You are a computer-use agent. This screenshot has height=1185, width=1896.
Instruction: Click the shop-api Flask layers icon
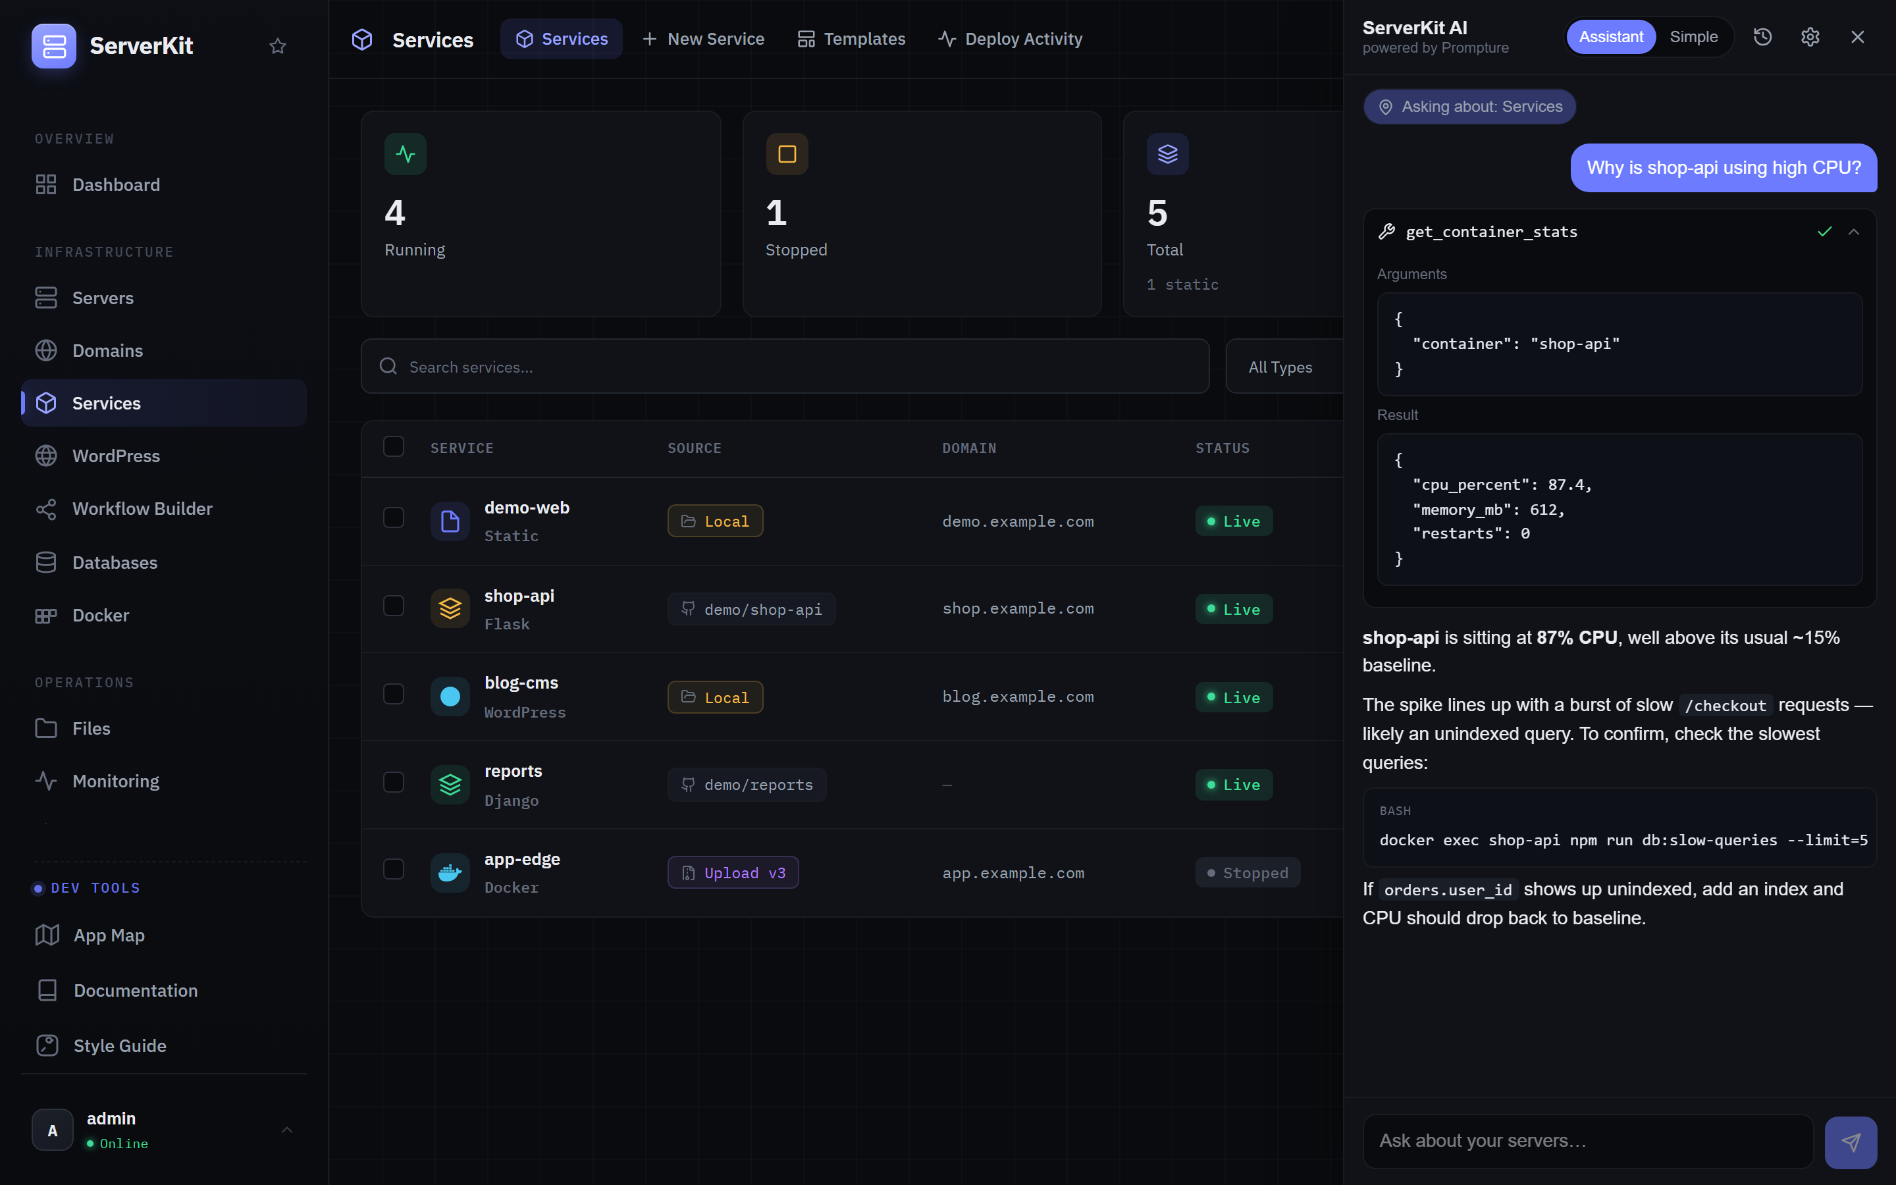[x=450, y=609]
